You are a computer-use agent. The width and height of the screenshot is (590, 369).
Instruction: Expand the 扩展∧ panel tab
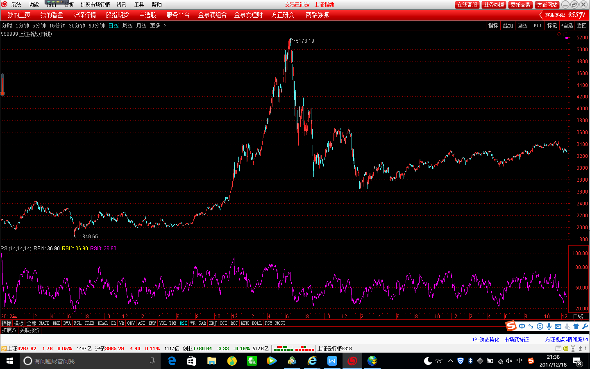[x=9, y=330]
